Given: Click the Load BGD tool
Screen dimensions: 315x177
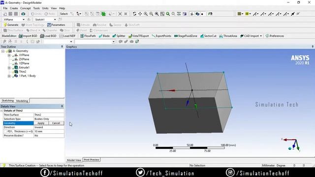Looking at the screenshot, I should [48, 36].
